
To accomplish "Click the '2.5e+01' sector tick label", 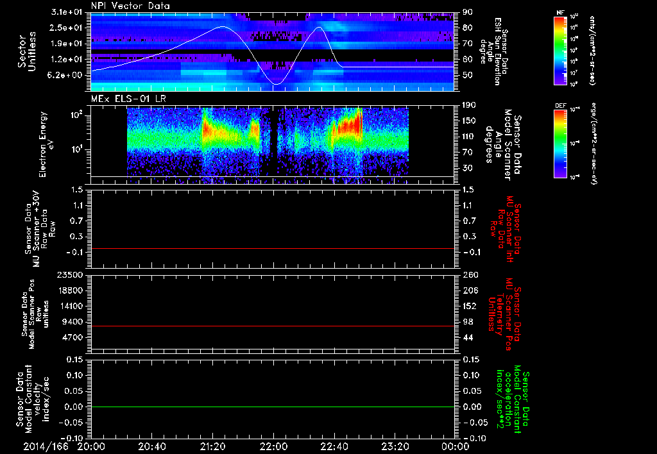I will [x=67, y=28].
